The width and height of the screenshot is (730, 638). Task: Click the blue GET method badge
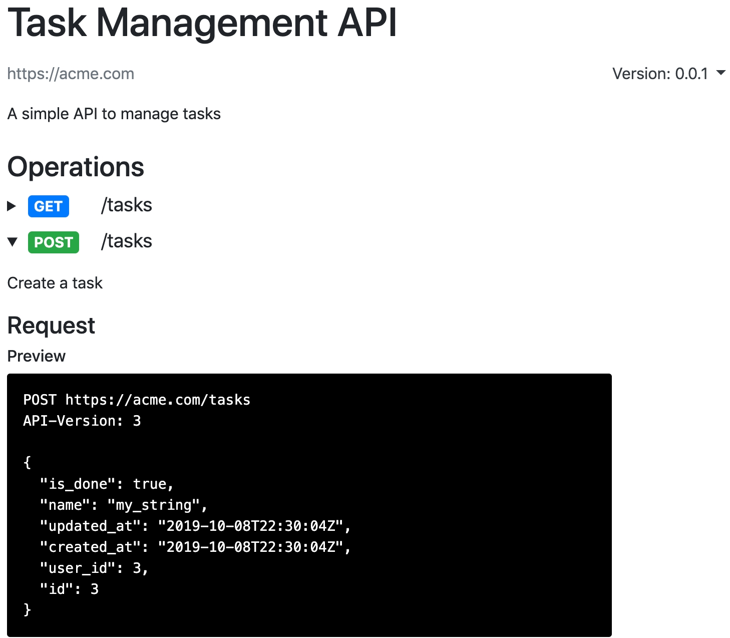point(49,206)
